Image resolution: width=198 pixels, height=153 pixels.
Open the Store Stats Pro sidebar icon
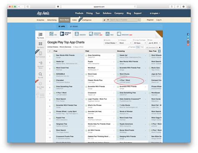(x=41, y=84)
